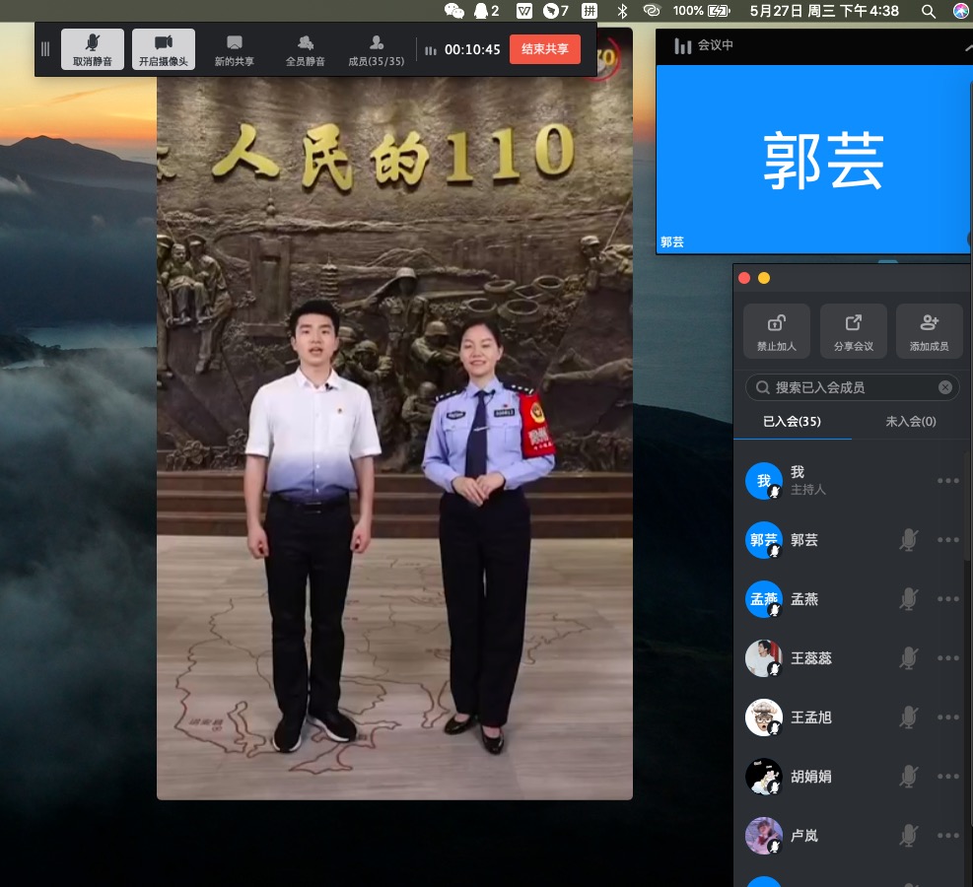Switch to the 已入会(35) tab
The image size is (973, 887).
[792, 421]
